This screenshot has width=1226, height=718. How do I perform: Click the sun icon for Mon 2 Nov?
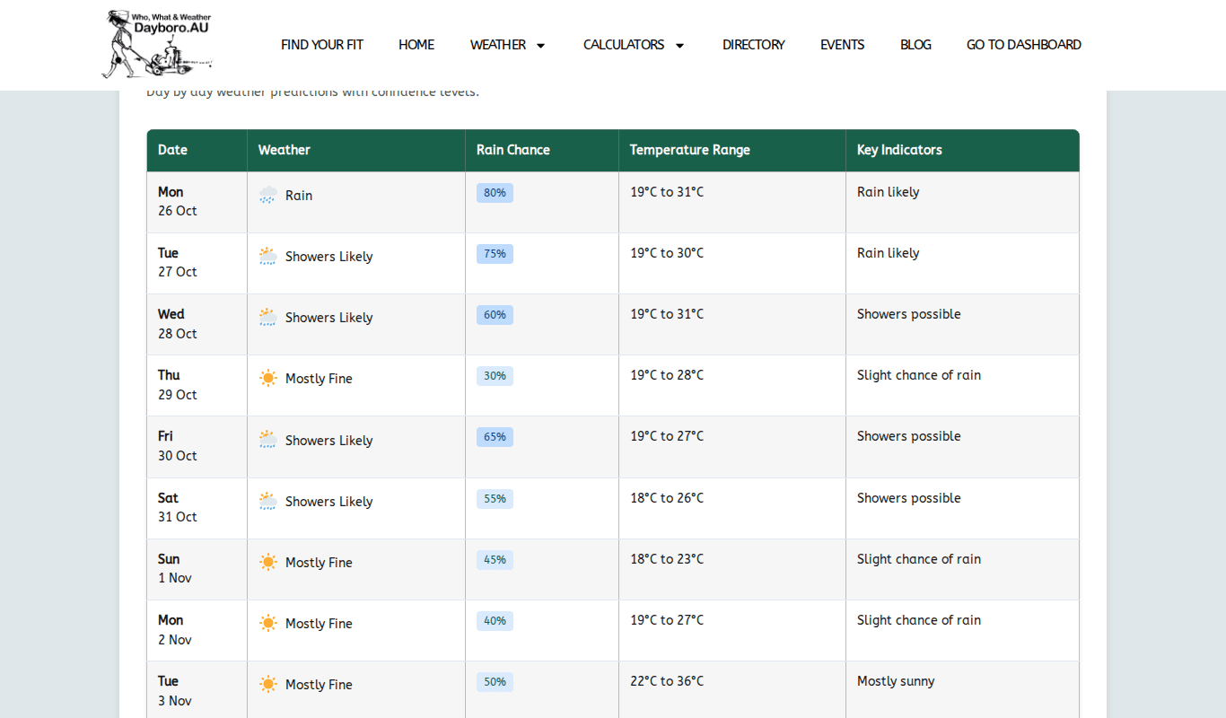click(267, 623)
